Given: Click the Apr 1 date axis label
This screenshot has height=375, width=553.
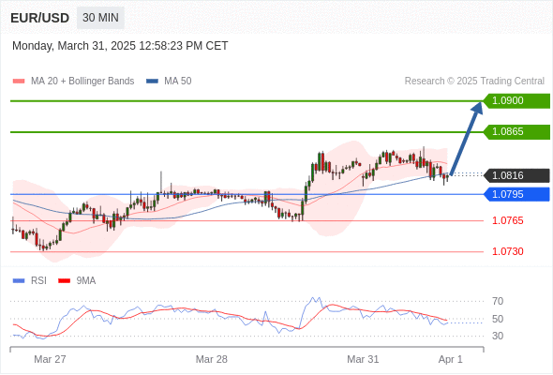Looking at the screenshot, I should click(x=451, y=359).
